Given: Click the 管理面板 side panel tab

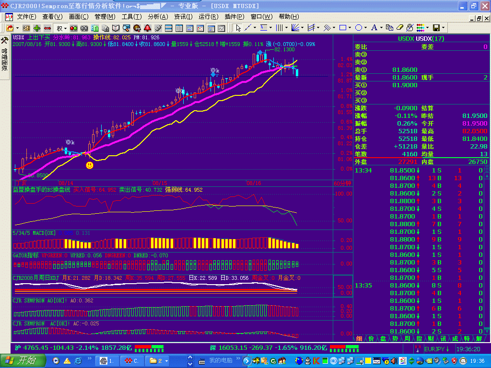Looking at the screenshot, I should click(4, 59).
